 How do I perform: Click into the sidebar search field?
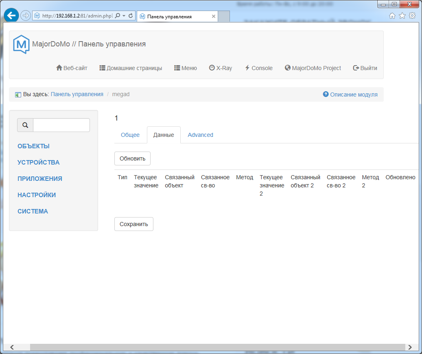[x=61, y=125]
